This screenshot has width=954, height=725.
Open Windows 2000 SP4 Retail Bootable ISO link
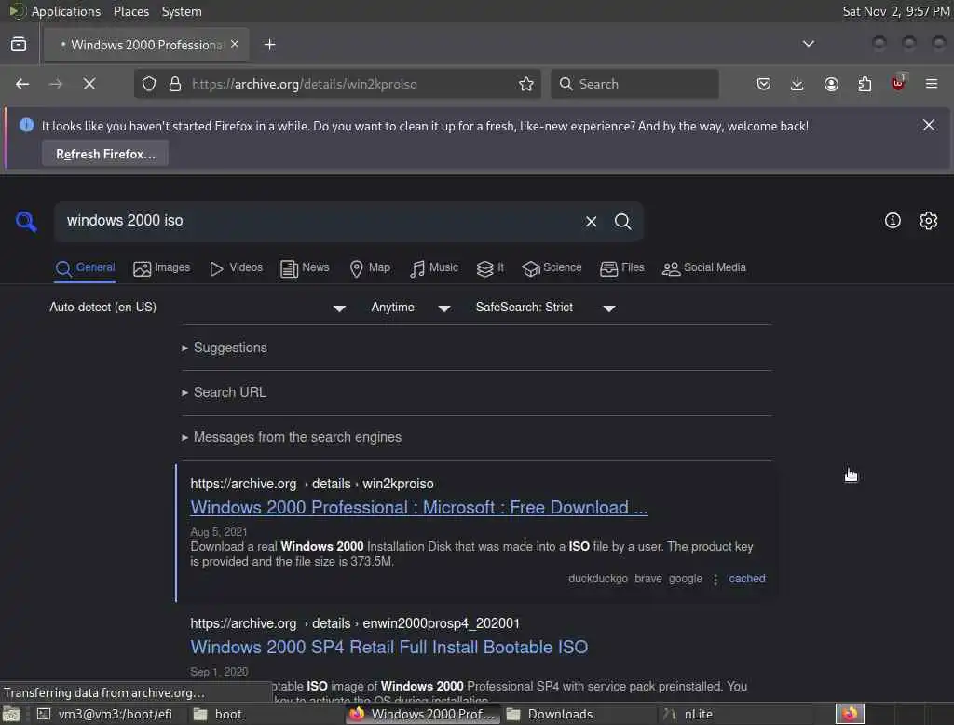389,647
